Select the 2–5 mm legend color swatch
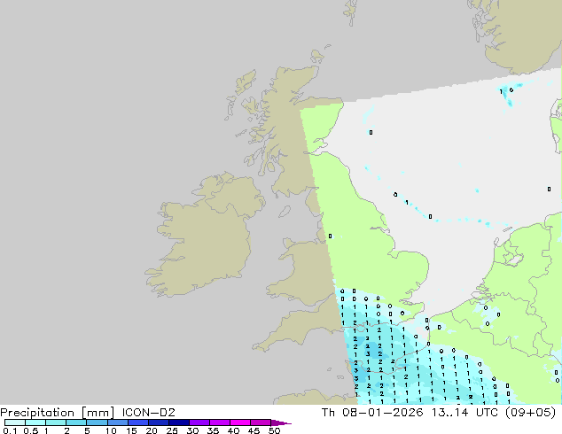 (76, 422)
